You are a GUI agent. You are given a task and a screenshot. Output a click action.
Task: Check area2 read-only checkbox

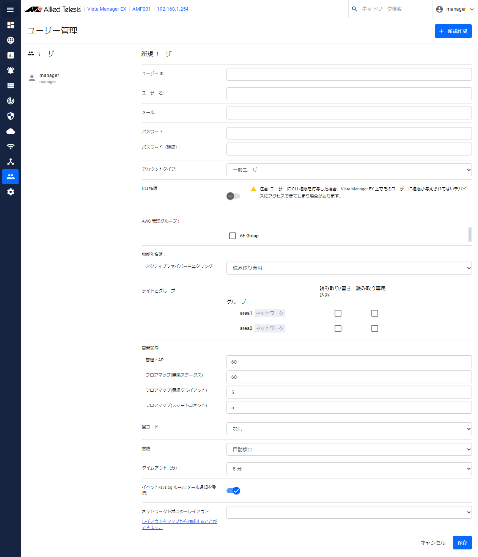coord(375,328)
